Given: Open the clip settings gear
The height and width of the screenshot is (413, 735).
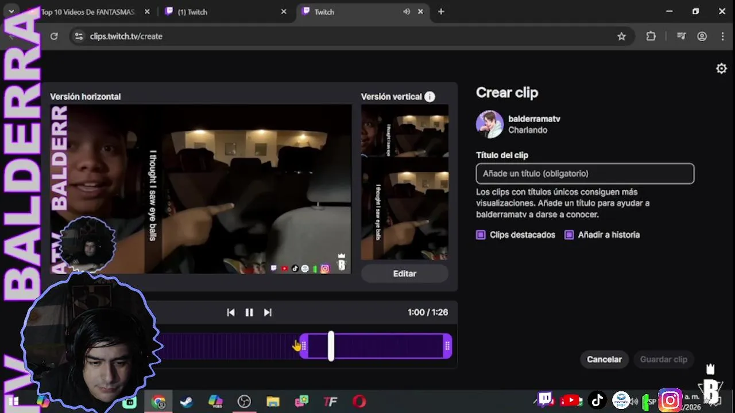Looking at the screenshot, I should [721, 68].
